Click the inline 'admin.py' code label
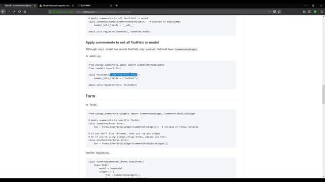325x182 pixels. tap(95, 56)
